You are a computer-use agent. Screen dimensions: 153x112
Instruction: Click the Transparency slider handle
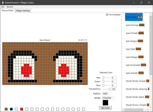110,89
